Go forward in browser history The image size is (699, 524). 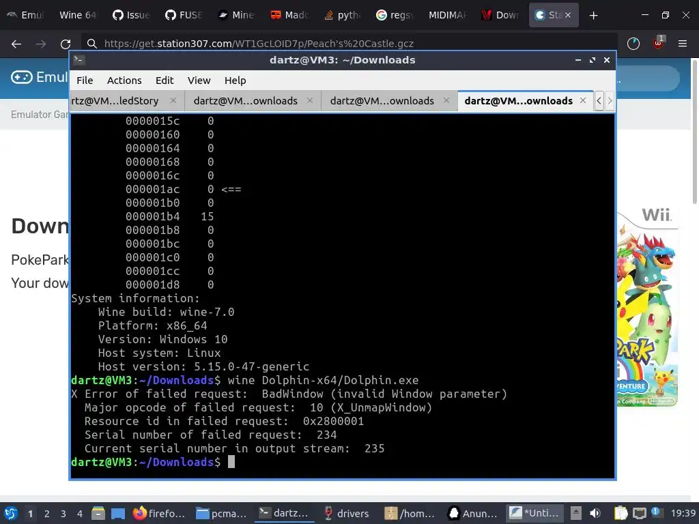tap(41, 44)
